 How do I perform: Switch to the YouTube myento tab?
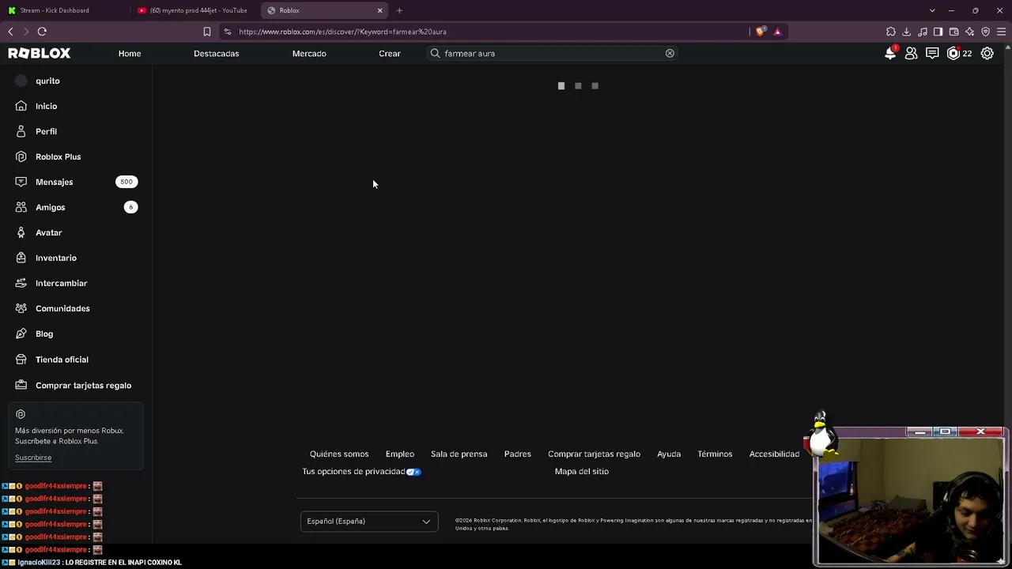[193, 10]
